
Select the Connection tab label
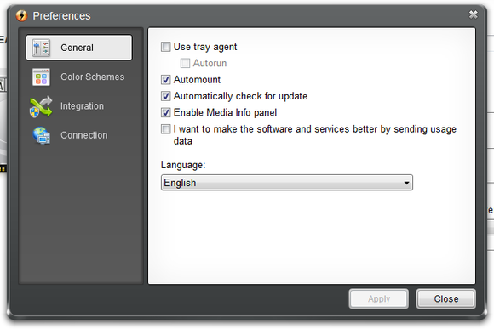[84, 135]
